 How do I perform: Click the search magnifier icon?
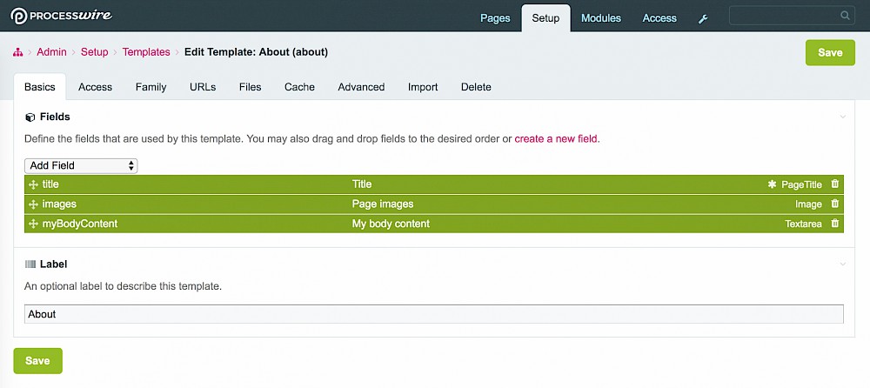click(845, 16)
